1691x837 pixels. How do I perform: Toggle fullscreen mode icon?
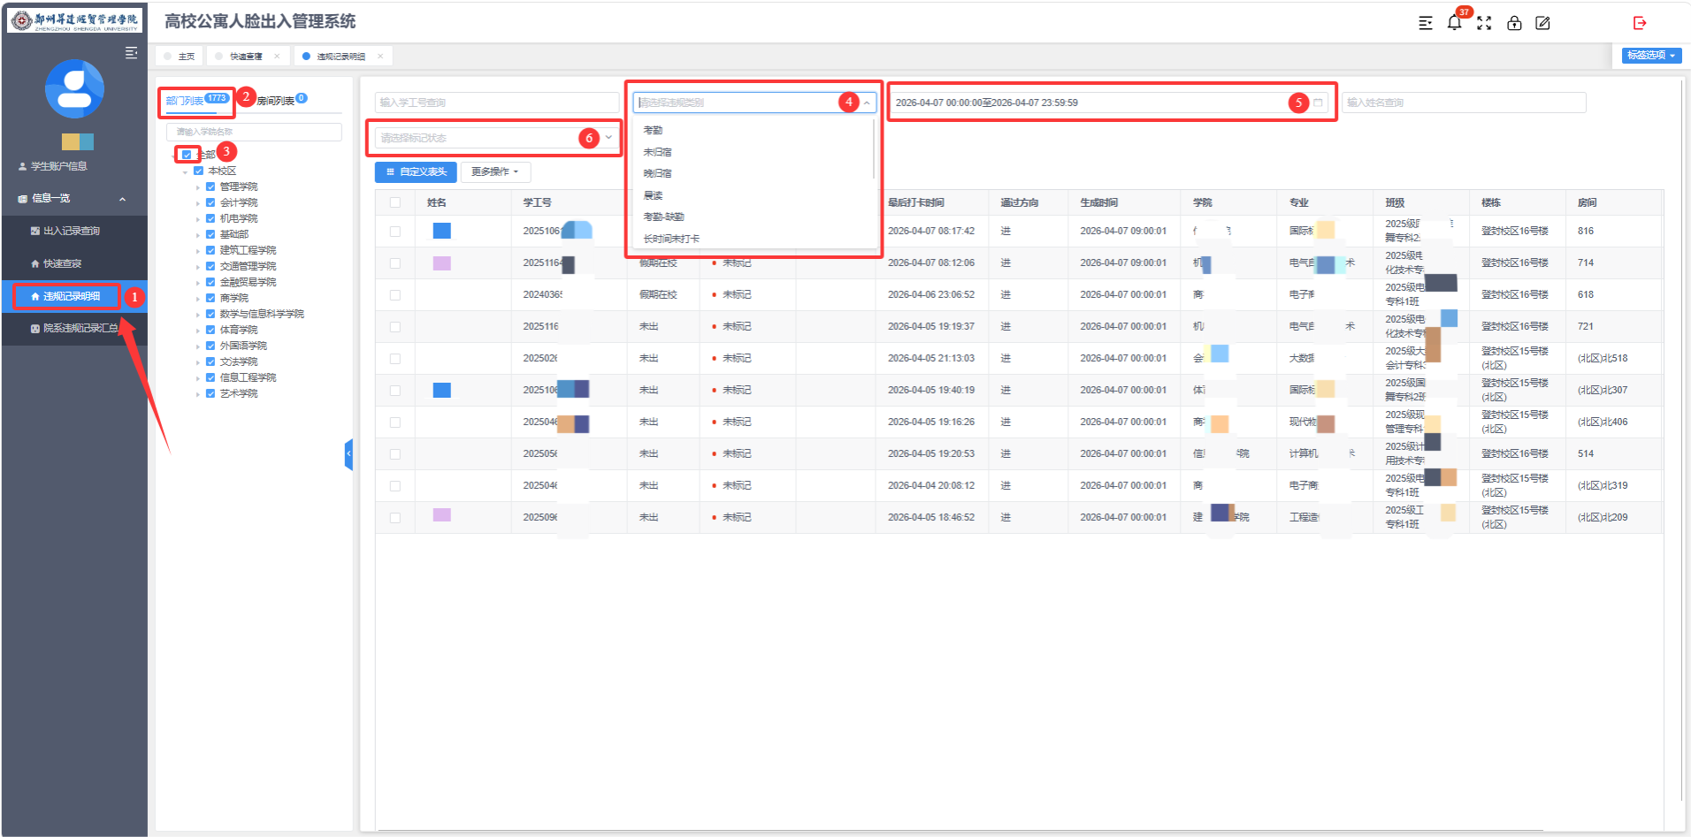click(x=1484, y=23)
